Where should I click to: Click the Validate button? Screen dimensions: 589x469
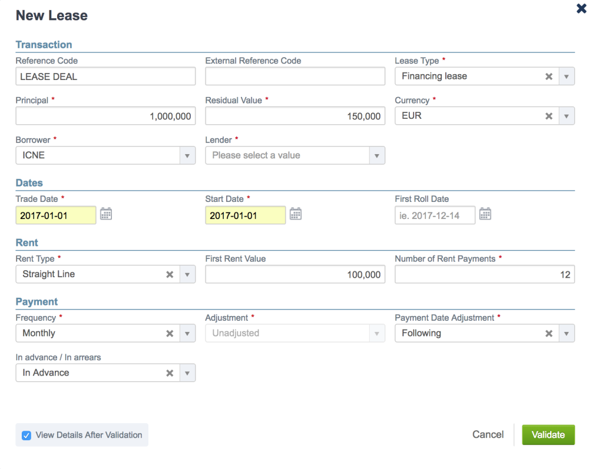point(548,435)
